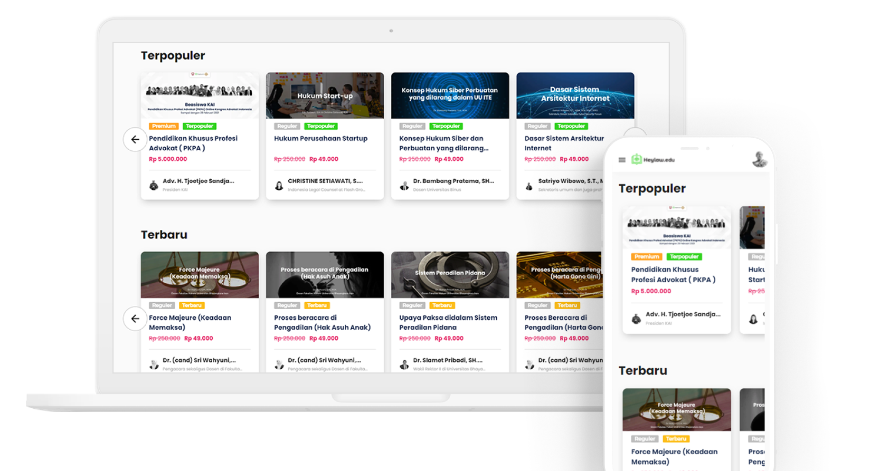Screen dimensions: 870x471
Task: Click the Terbaru heading on the laptop screen
Action: coord(164,235)
